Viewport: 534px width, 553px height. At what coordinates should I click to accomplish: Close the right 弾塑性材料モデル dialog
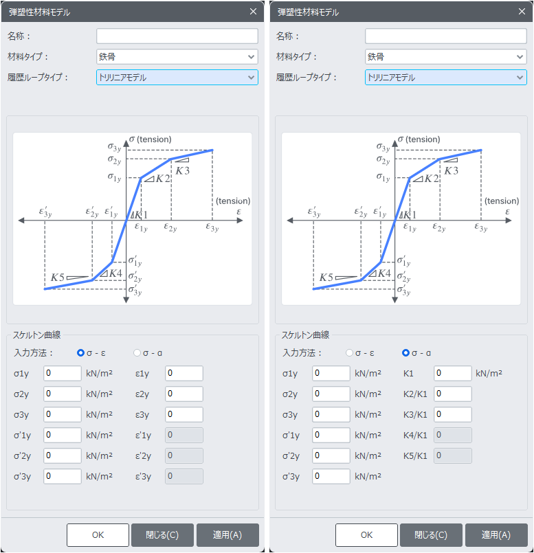pos(522,12)
